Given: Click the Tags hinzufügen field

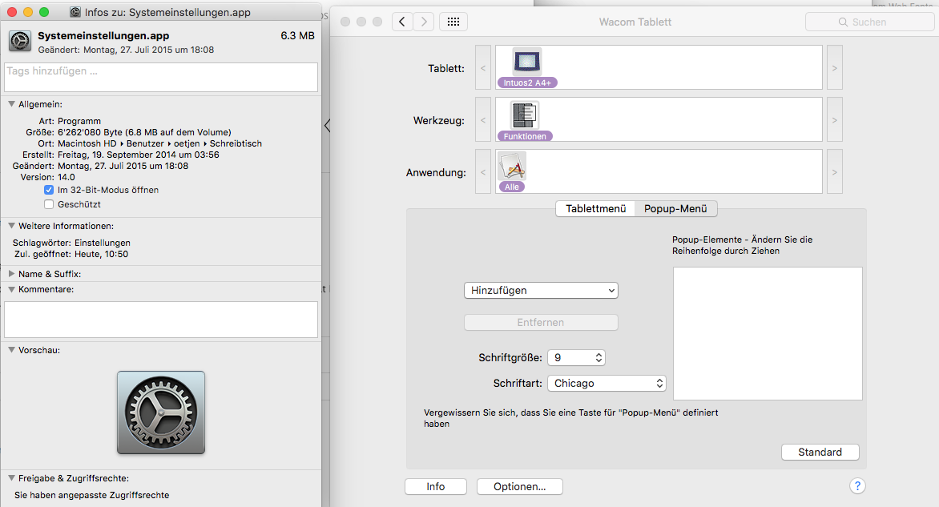Looking at the screenshot, I should tap(160, 77).
